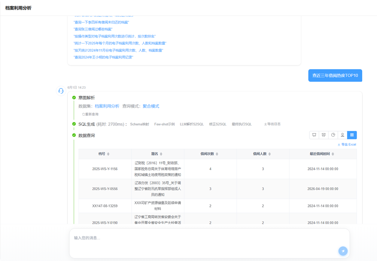
Task: Open the 档案利用分析 dataset link
Action: coord(107,106)
